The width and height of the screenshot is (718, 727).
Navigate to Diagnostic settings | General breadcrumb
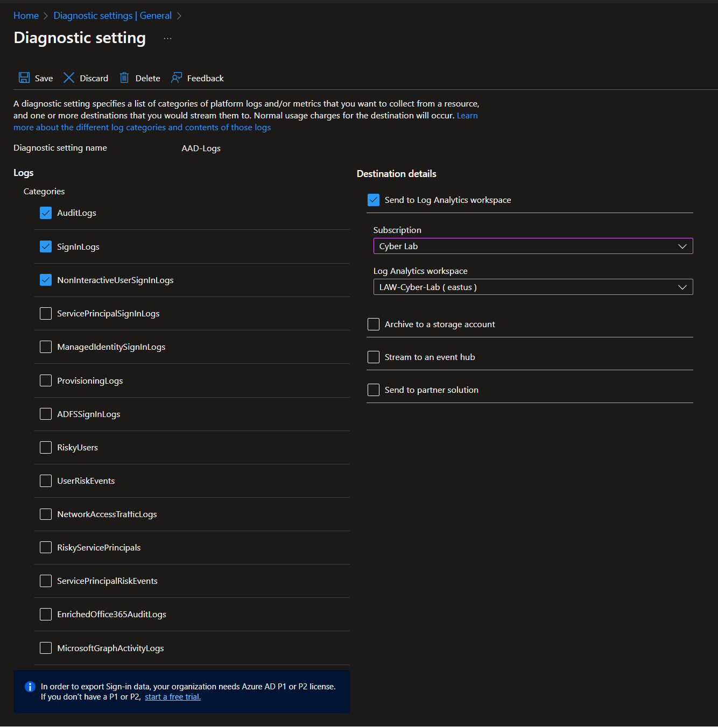click(x=112, y=16)
